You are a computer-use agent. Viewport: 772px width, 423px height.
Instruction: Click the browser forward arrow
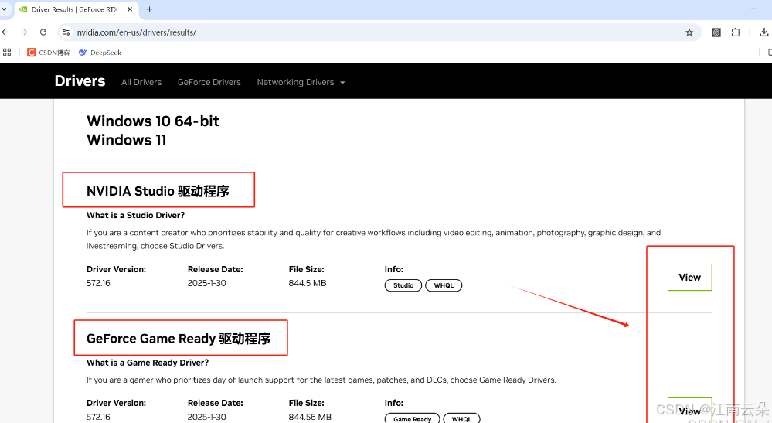24,32
